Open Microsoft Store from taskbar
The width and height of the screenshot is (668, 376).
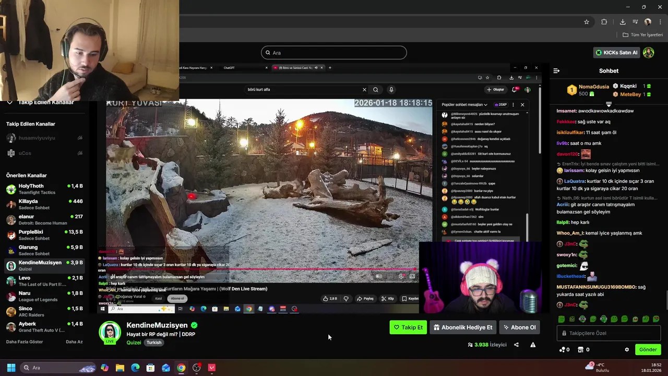coord(150,368)
